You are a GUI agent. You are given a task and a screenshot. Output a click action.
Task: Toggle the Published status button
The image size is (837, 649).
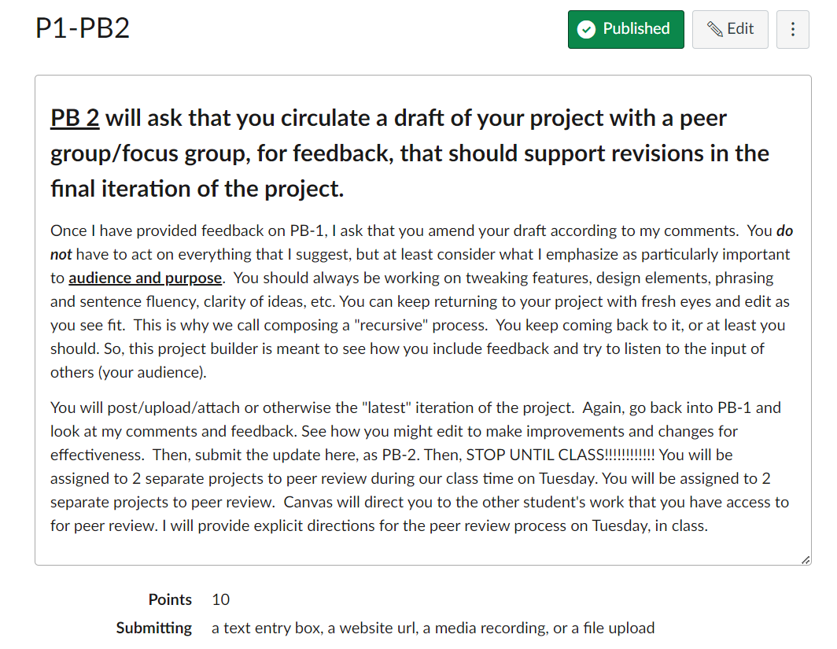625,29
